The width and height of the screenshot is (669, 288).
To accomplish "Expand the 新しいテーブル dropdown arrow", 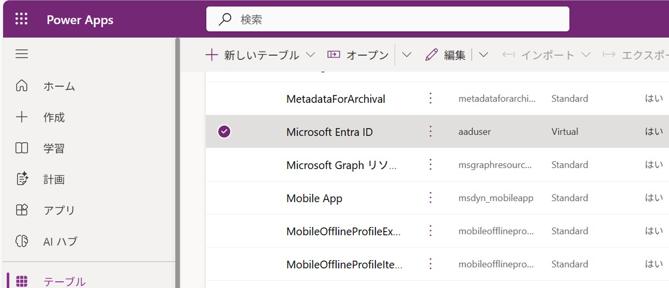I will coord(310,55).
